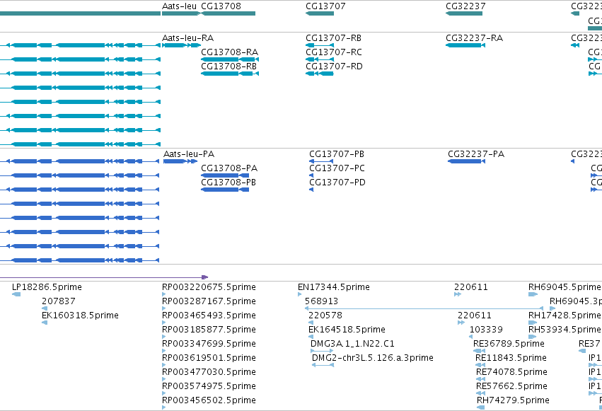Screen dimensions: 602x411
Task: Click the CG13708-RA transcript label
Action: coord(230,52)
